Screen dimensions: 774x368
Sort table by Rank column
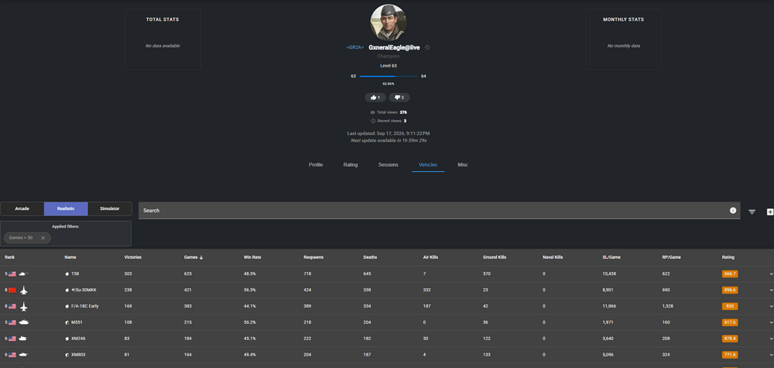tap(9, 257)
